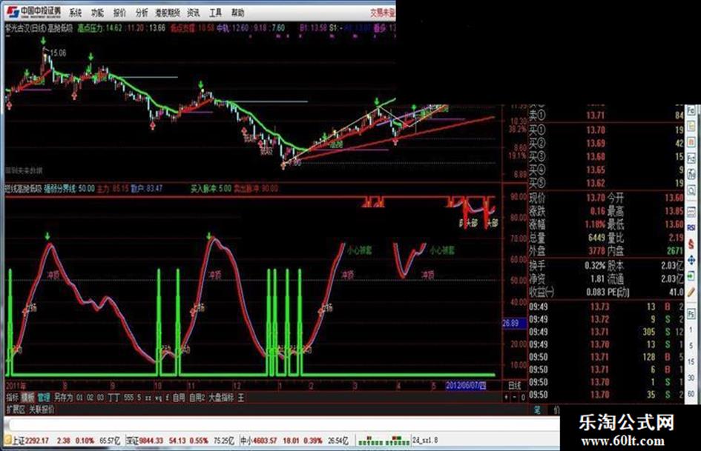Open the 报价 menu
701x451 pixels.
(119, 13)
